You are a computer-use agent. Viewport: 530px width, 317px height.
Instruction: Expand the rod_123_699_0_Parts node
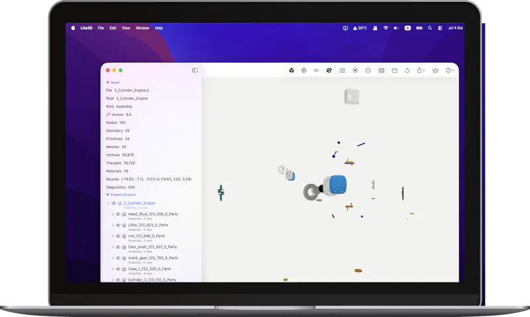[x=113, y=236]
